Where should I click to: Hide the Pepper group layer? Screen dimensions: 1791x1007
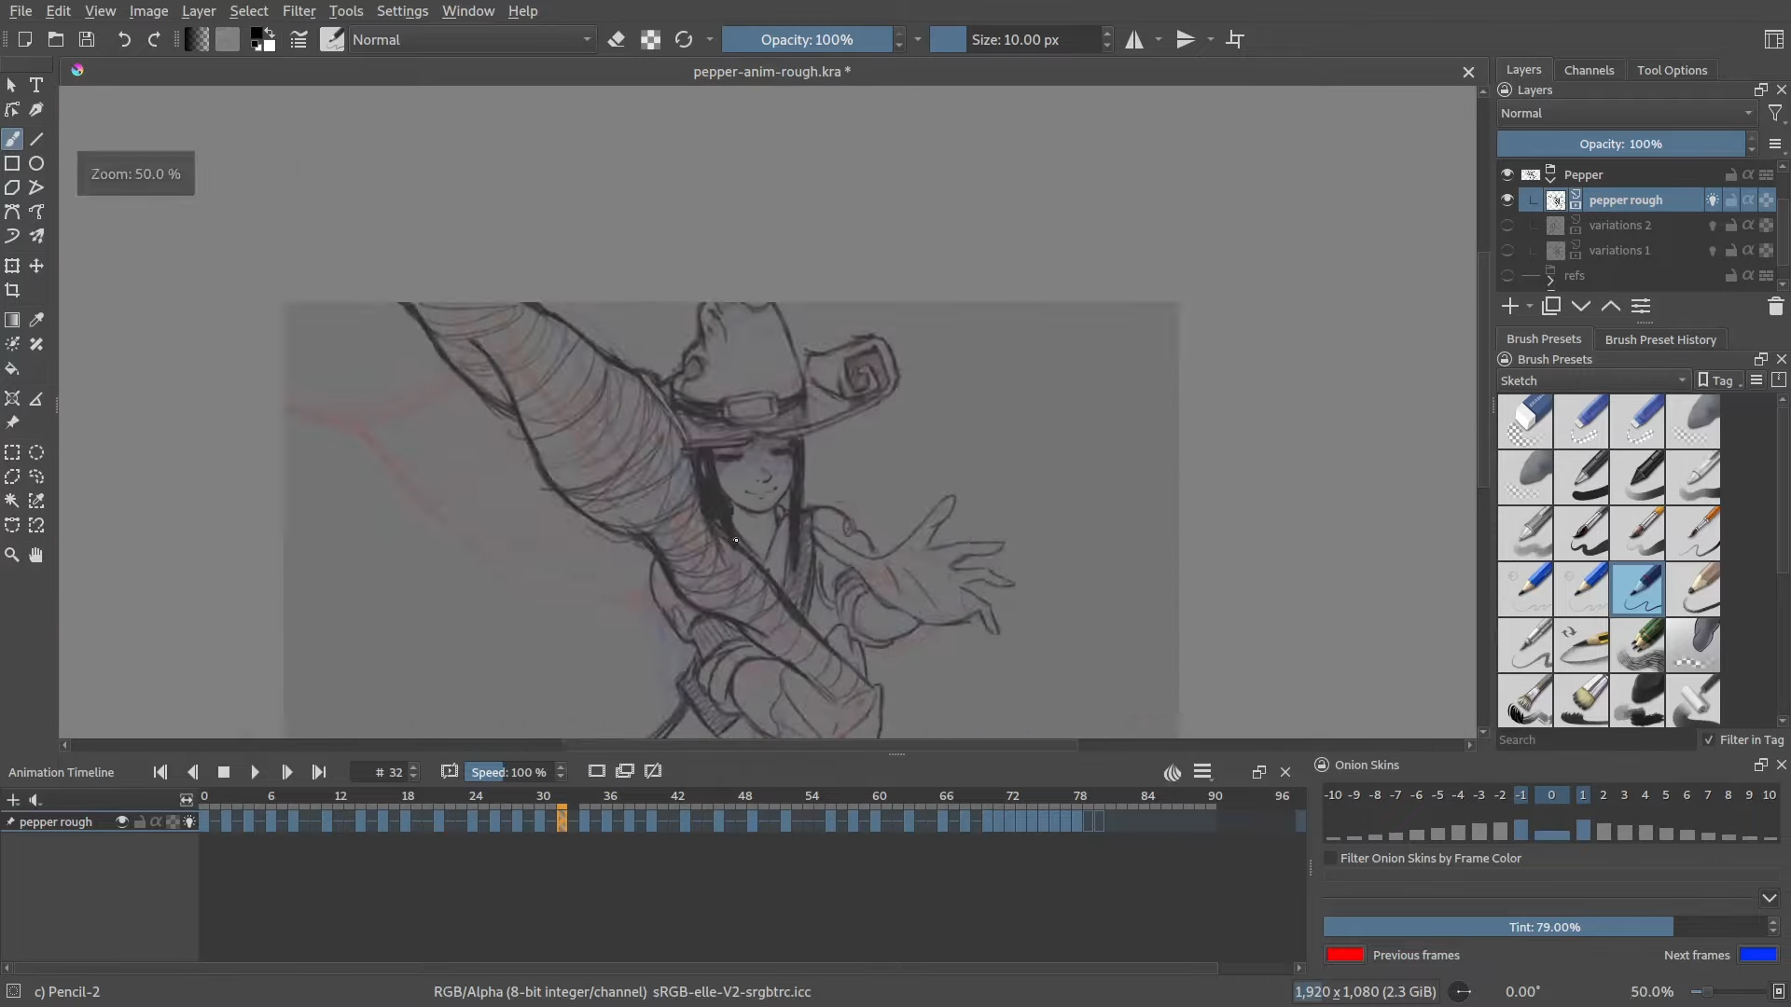pyautogui.click(x=1506, y=174)
